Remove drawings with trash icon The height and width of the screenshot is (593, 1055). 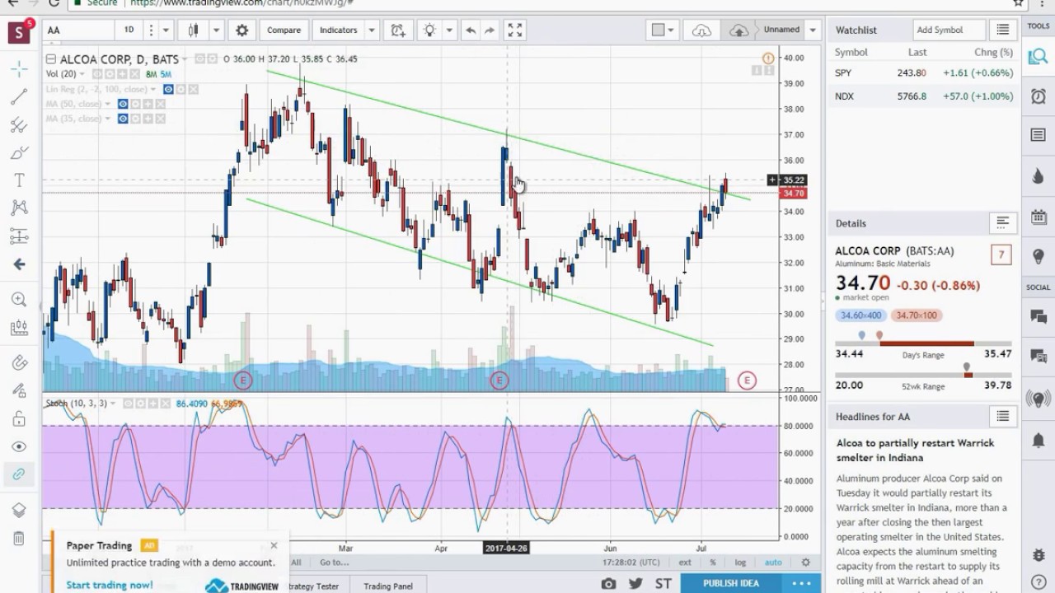coord(18,539)
